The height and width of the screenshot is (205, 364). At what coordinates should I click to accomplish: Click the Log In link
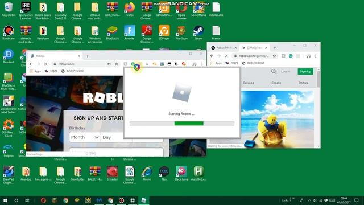(286, 71)
